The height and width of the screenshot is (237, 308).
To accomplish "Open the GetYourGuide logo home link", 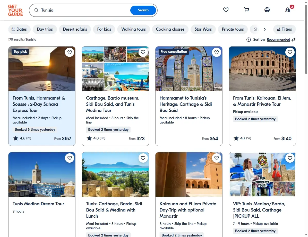I will tap(15, 10).
